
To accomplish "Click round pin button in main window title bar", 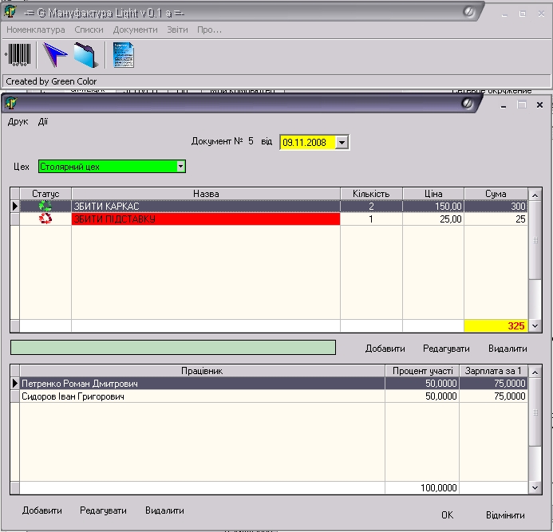I will pyautogui.click(x=468, y=12).
